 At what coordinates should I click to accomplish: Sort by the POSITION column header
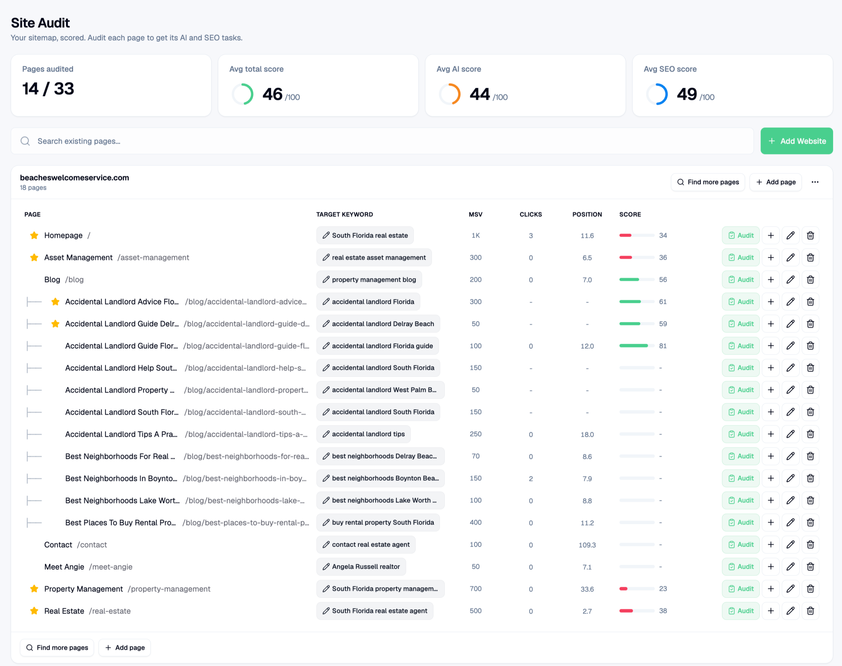586,214
